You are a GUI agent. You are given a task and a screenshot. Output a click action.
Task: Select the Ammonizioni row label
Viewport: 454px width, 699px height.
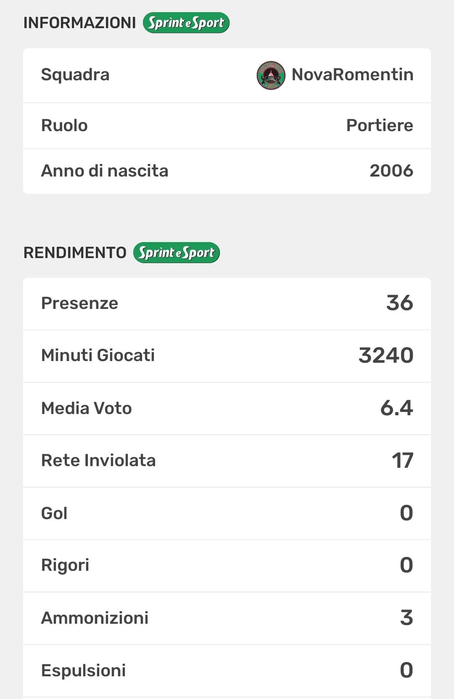95,618
